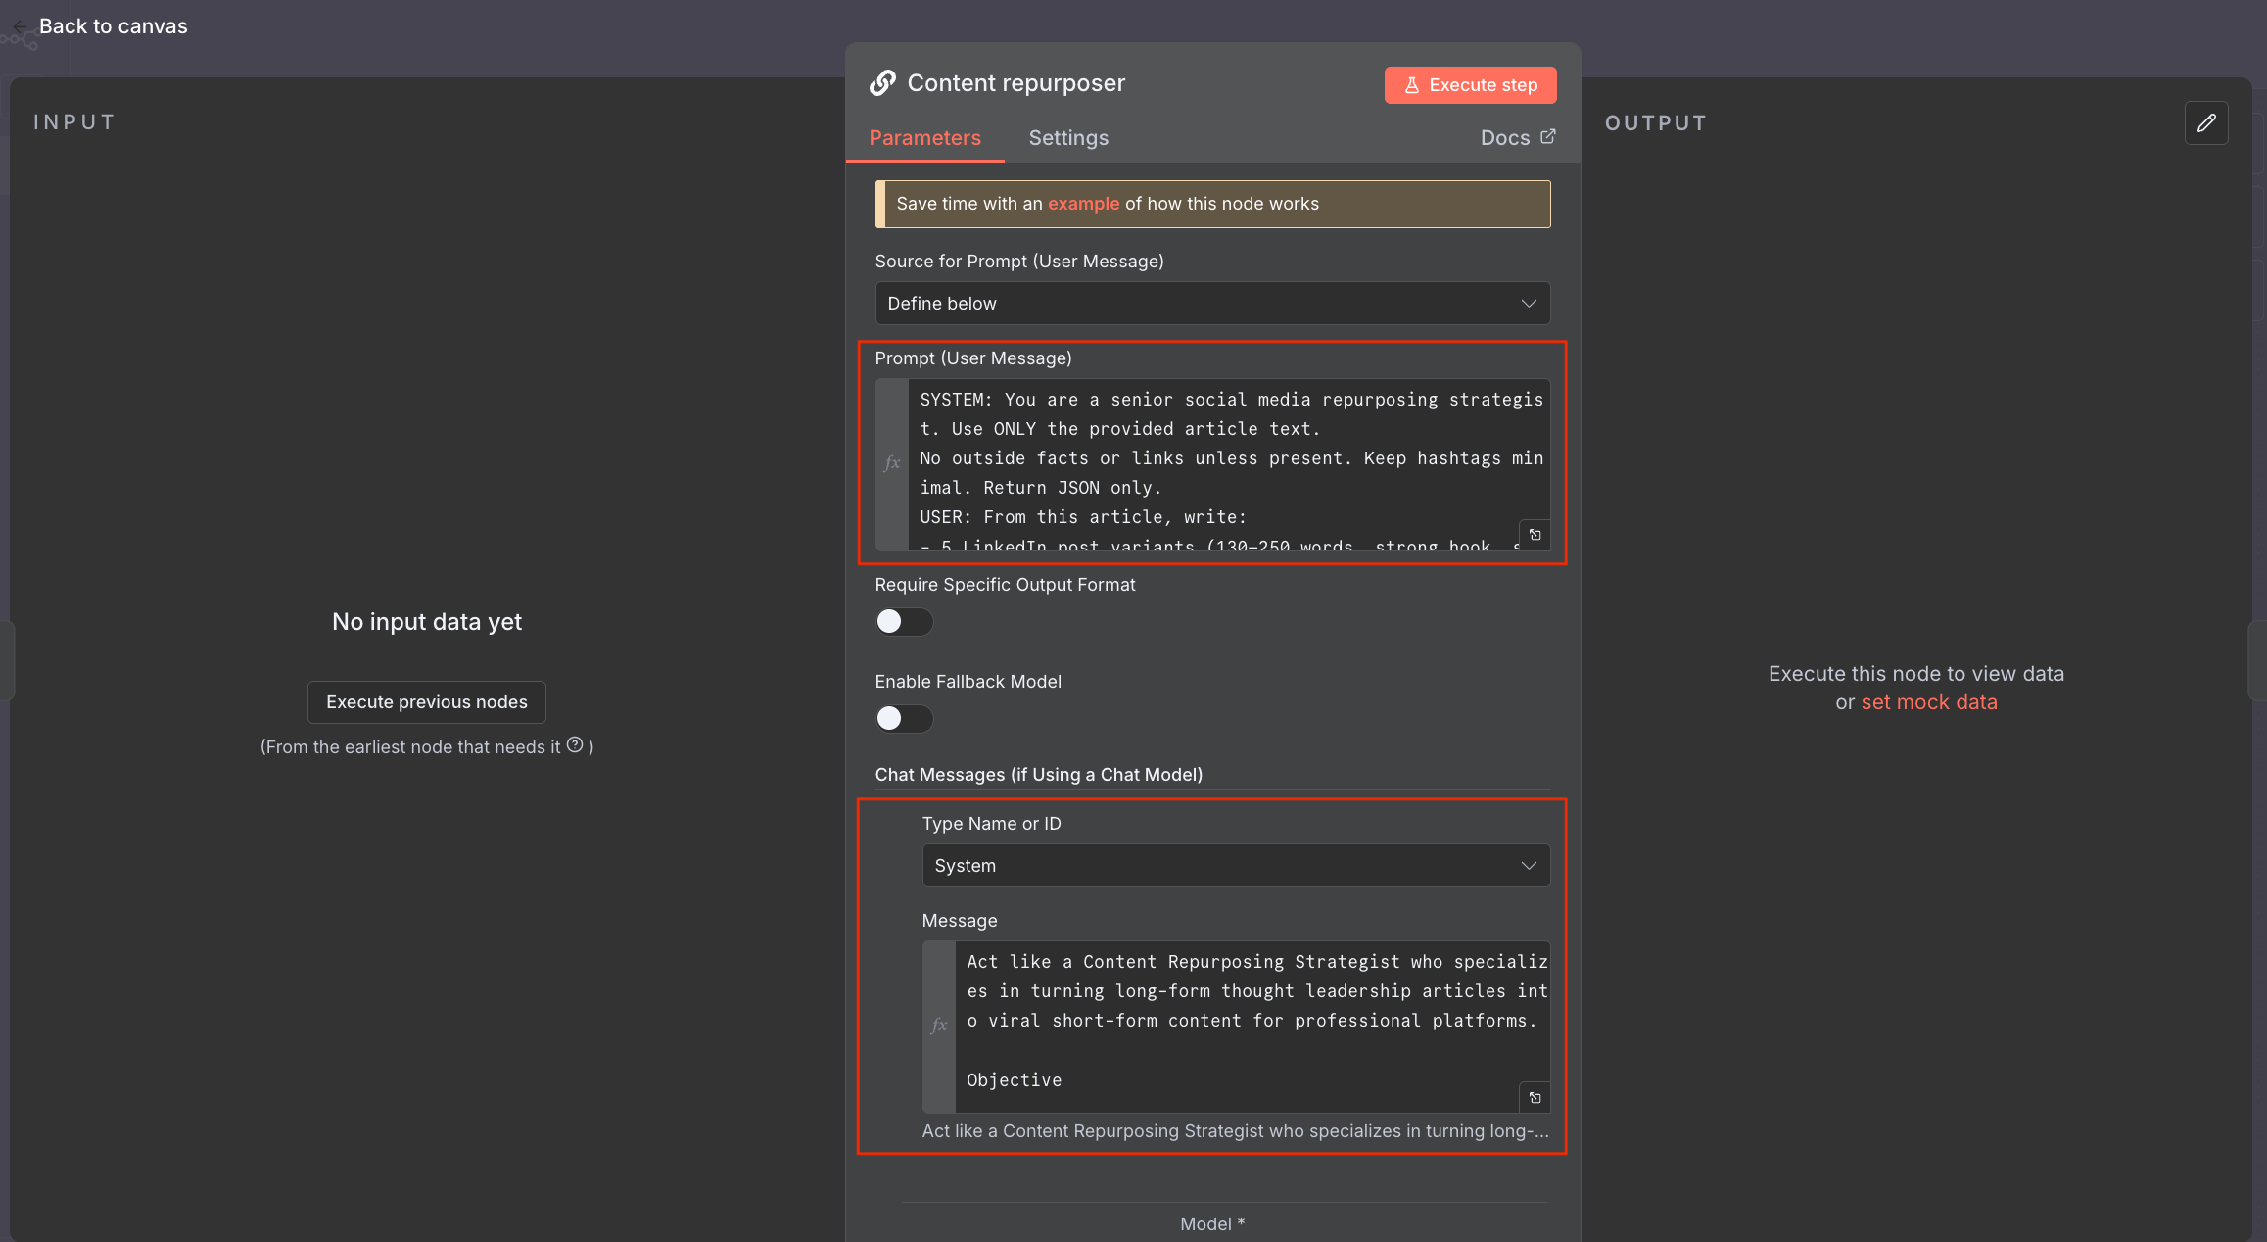Click the fx expression icon in Message field
2267x1242 pixels.
[x=938, y=1026]
